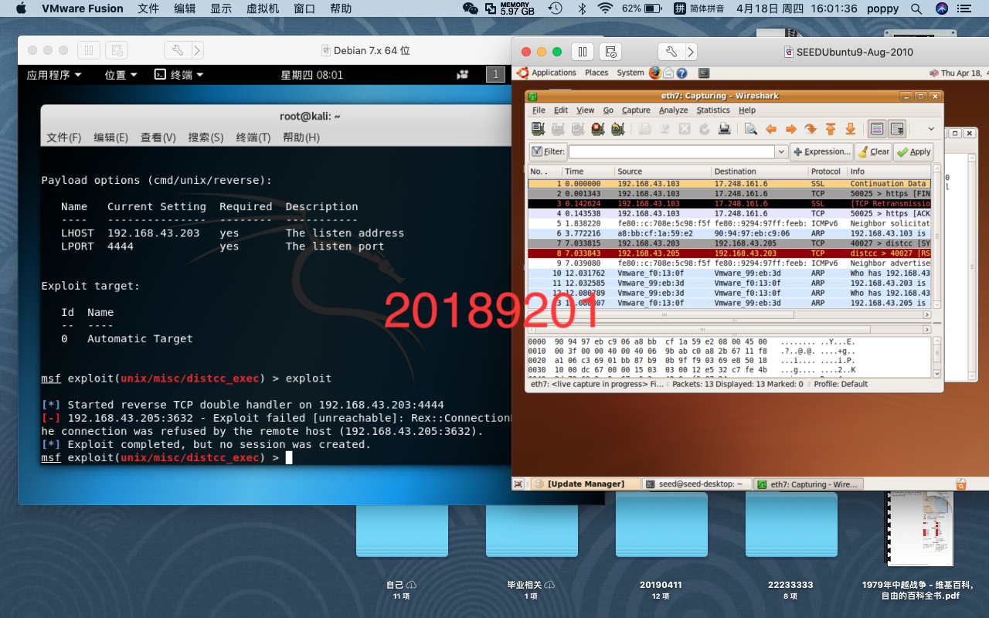
Task: Open the macOS 虚拟机 menu
Action: coord(264,8)
